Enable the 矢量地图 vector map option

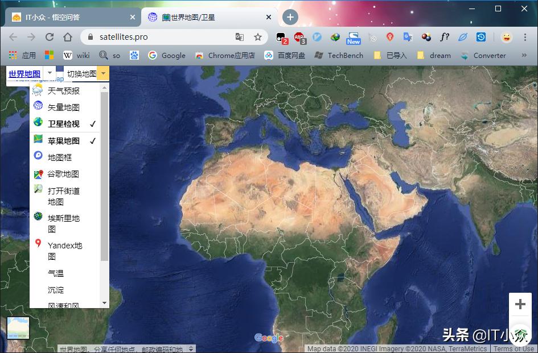pyautogui.click(x=63, y=107)
